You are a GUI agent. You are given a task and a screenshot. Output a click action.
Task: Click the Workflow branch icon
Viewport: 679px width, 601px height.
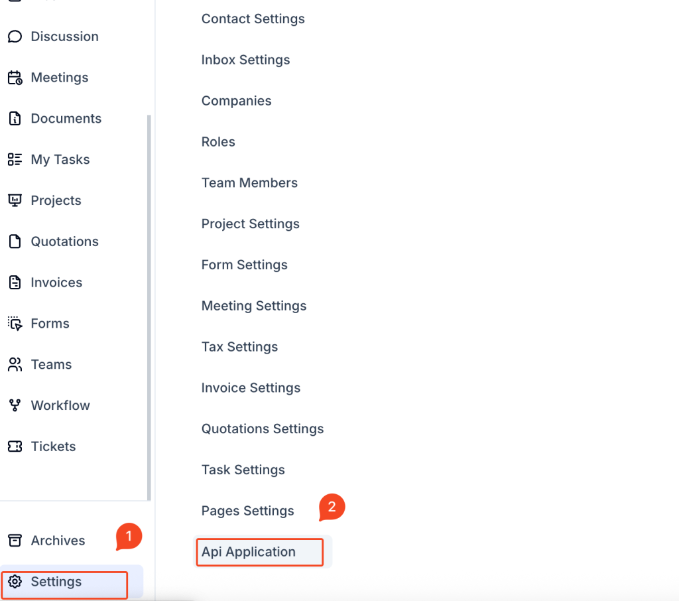(15, 405)
